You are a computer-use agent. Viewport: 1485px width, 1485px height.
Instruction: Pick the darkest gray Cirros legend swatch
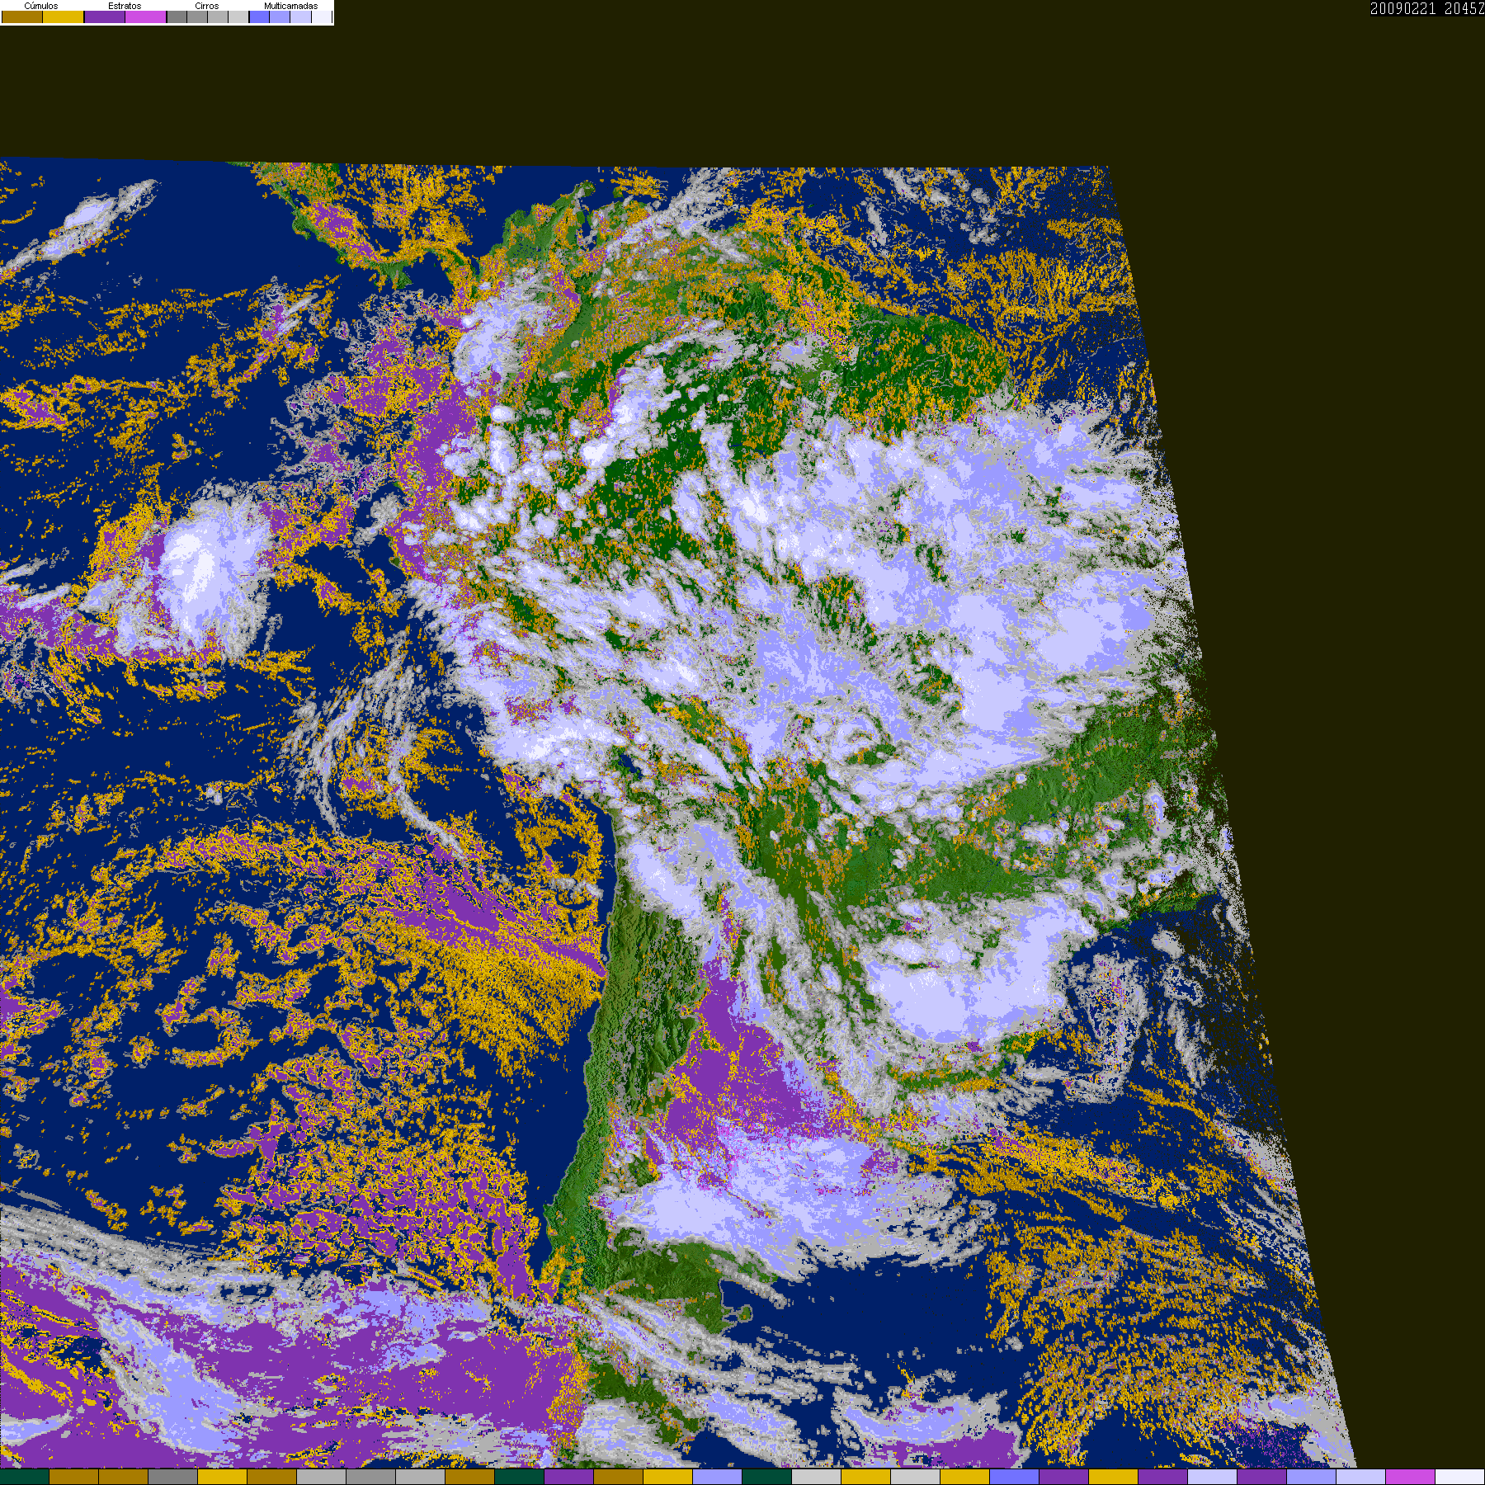(177, 16)
